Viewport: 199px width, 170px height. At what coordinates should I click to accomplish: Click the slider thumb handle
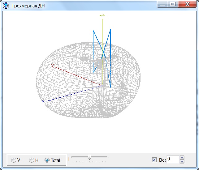(x=89, y=158)
